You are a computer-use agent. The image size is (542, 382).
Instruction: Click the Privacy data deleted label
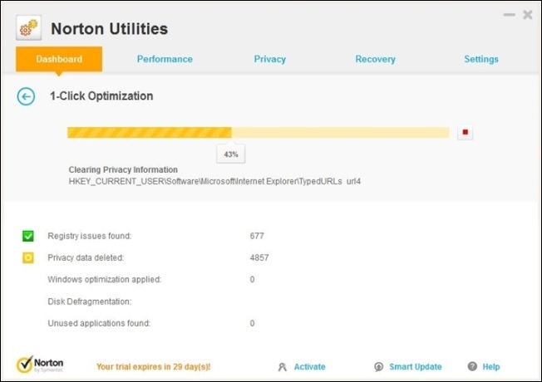tap(86, 257)
